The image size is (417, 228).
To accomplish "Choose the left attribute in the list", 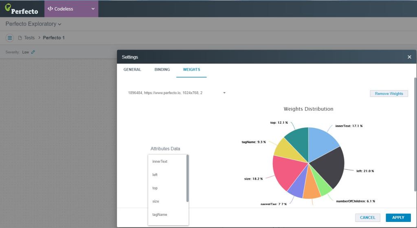I will click(x=155, y=175).
